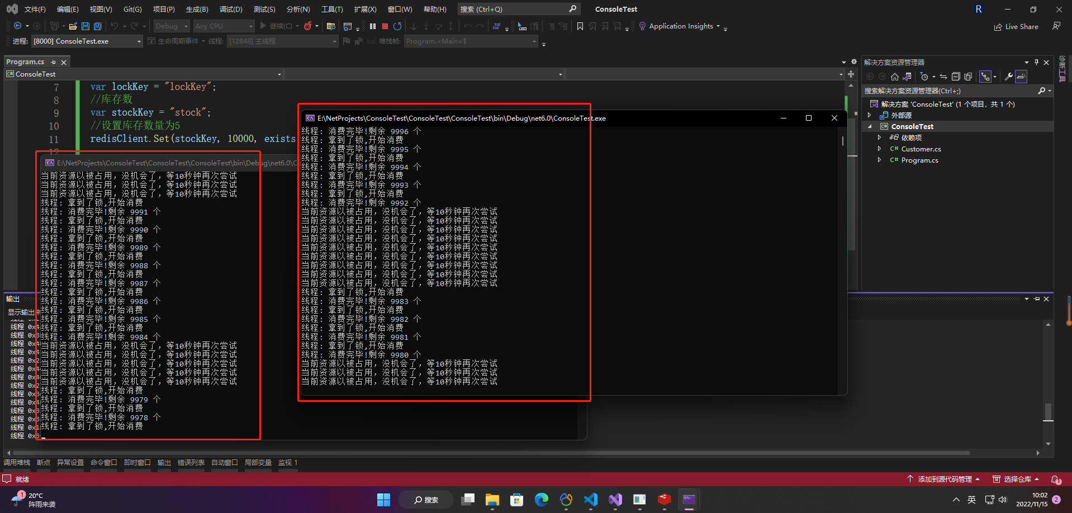Click the Collapse All icon in Solution Explorer
1072x513 pixels.
(956, 77)
